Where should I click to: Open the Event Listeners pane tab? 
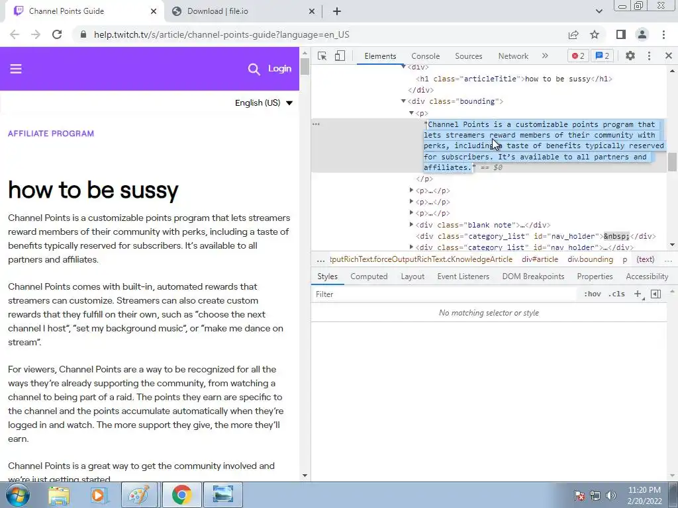(463, 276)
